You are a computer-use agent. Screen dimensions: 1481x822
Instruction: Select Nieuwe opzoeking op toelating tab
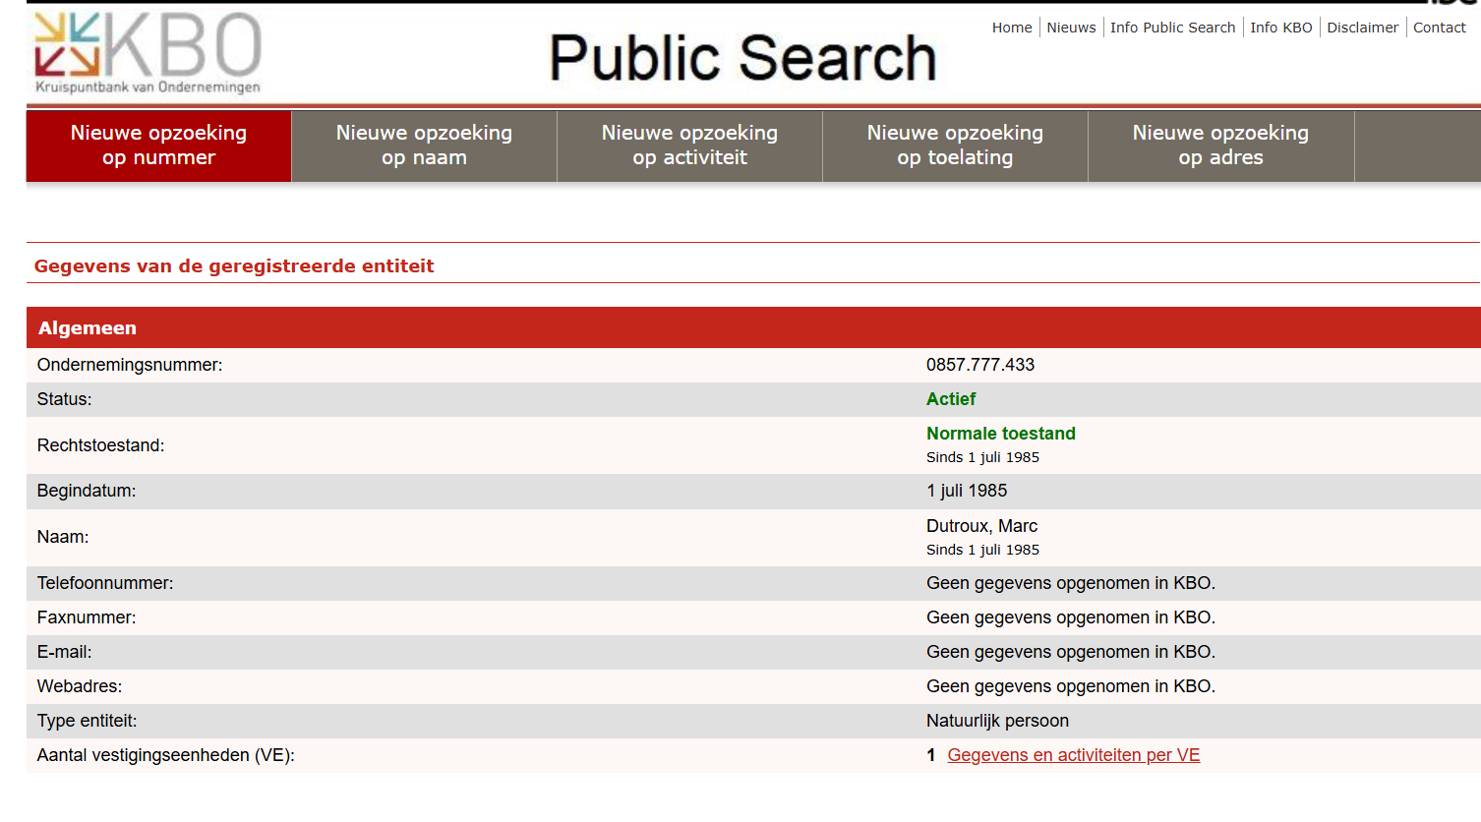point(955,146)
